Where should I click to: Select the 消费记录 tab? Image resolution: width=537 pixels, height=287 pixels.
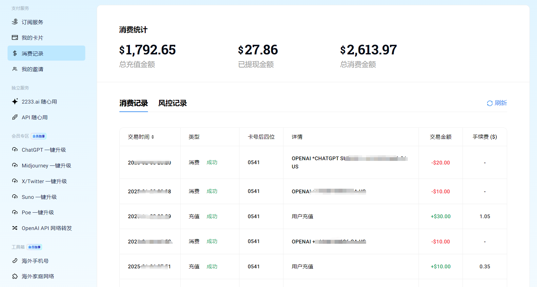coord(134,103)
